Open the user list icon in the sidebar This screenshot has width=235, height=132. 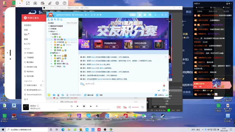(48, 20)
